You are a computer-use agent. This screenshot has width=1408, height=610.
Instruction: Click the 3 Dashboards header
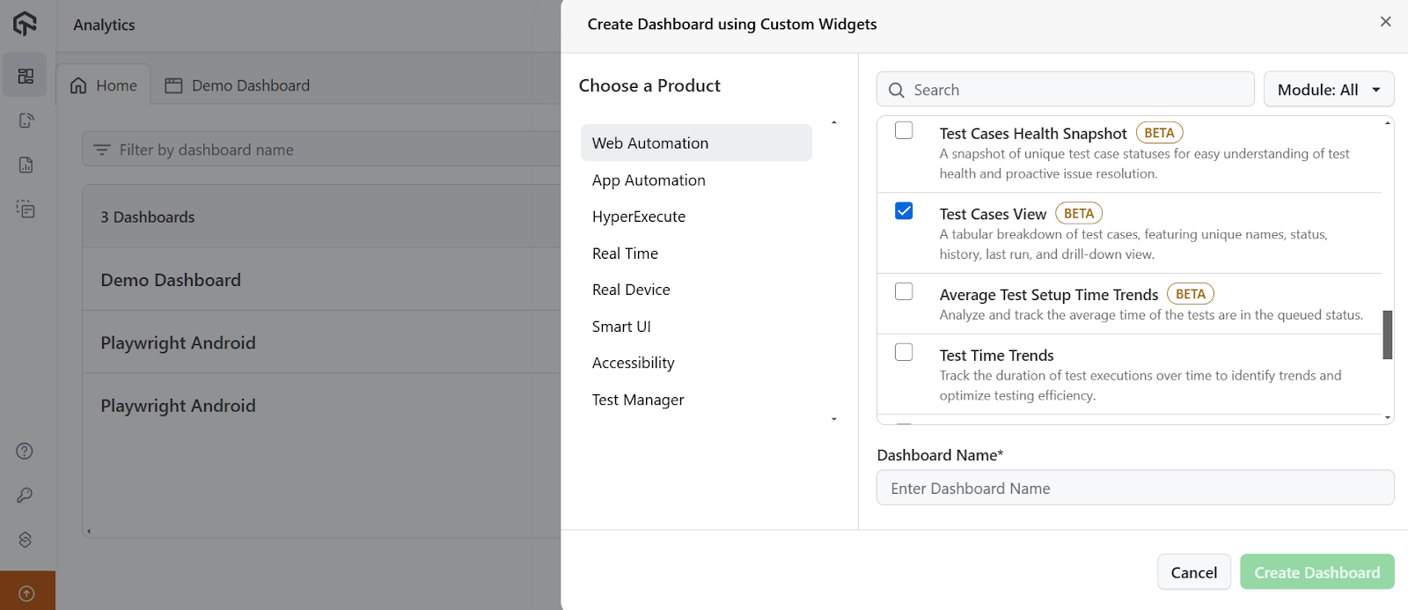148,217
